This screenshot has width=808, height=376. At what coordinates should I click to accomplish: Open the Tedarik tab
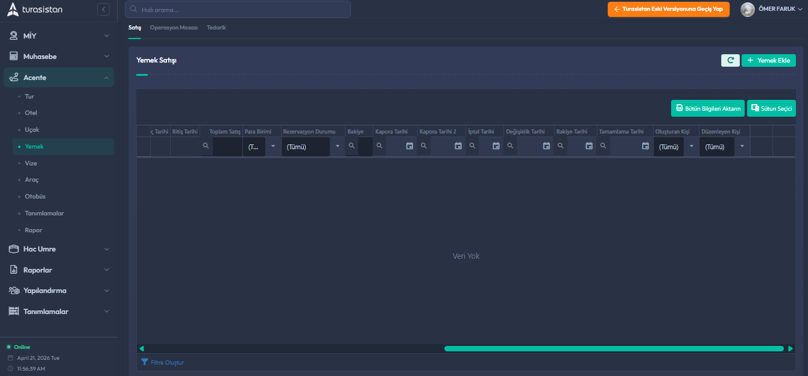coord(216,28)
